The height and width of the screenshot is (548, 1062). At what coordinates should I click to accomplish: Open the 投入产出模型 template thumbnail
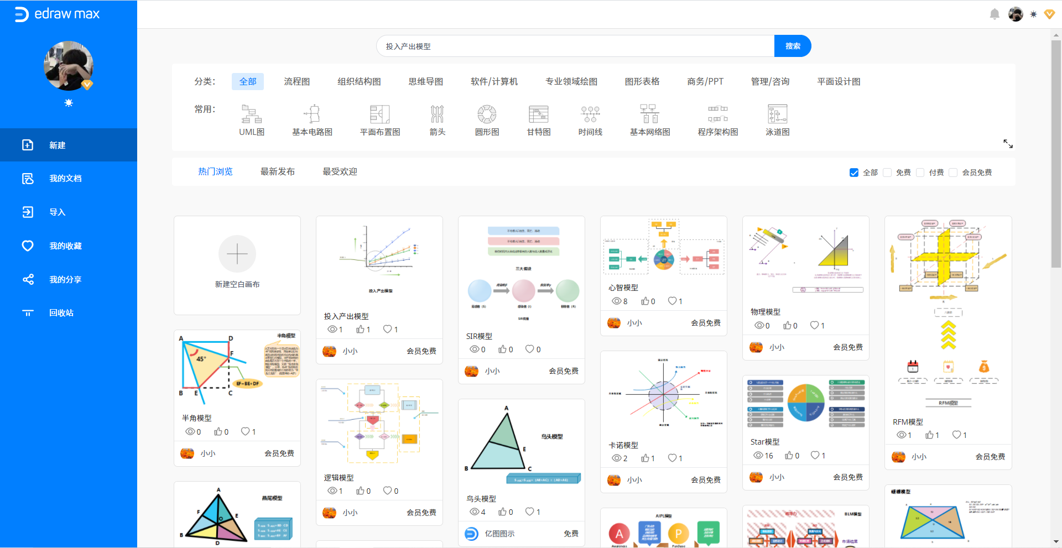[x=379, y=260]
